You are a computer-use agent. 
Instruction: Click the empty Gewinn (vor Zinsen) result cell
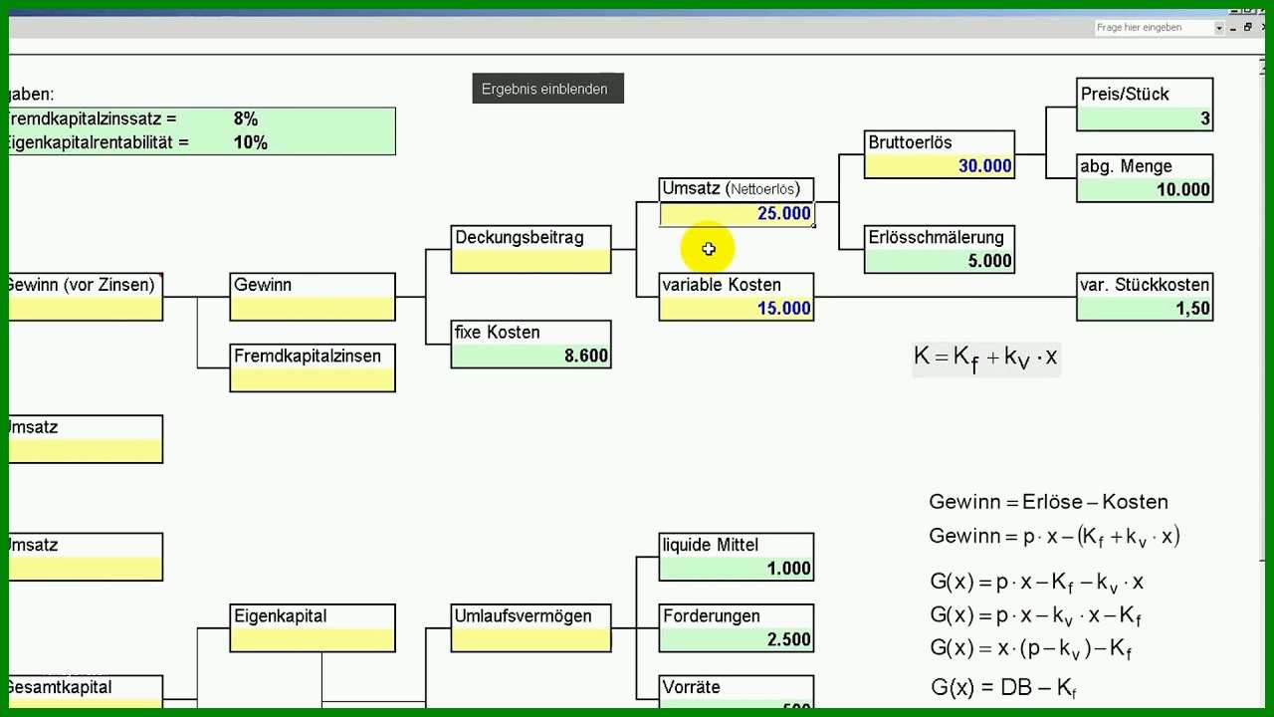coord(86,309)
